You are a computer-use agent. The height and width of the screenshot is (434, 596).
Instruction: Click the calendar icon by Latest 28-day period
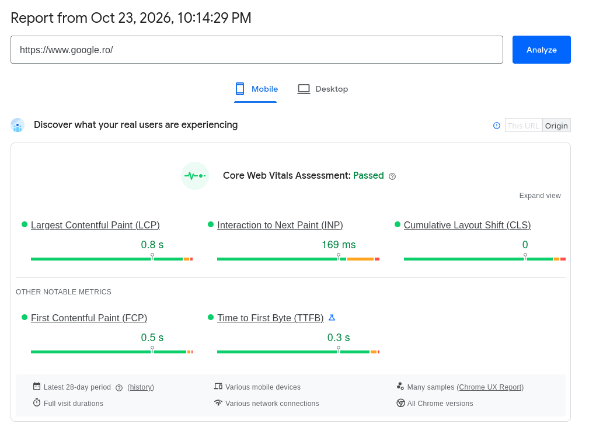(x=37, y=387)
